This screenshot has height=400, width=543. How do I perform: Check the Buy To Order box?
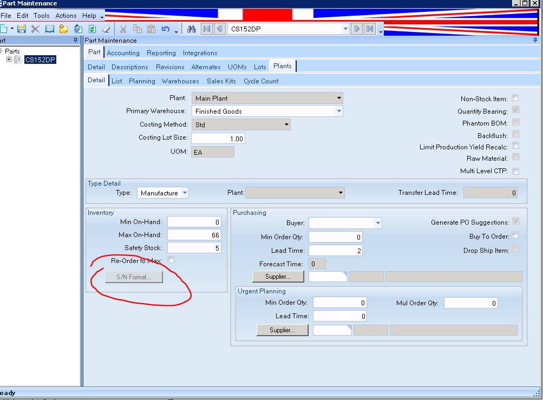click(515, 235)
